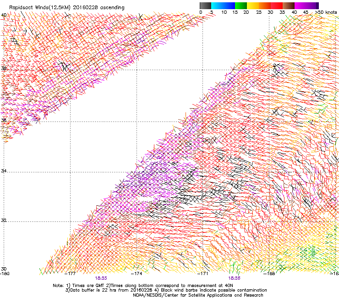Click the longitude label '-180'
Image resolution: width=339 pixels, height=298 pixels.
pyautogui.click(x=5, y=274)
